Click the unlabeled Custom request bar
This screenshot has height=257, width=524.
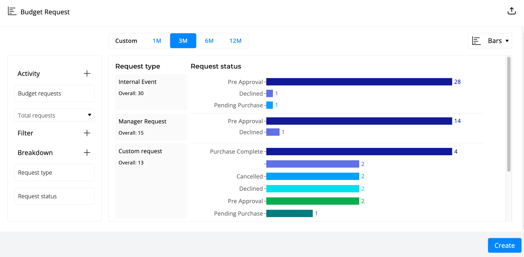click(313, 164)
